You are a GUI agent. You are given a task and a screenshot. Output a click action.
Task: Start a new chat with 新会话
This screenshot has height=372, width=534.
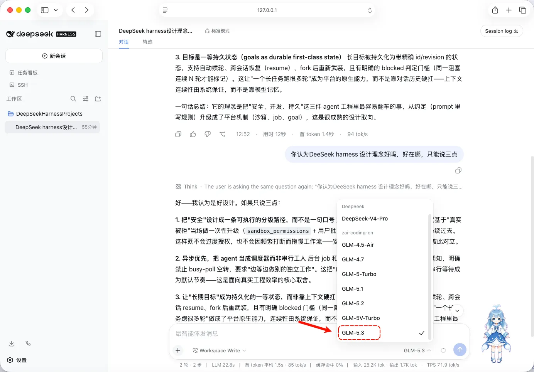click(x=54, y=56)
